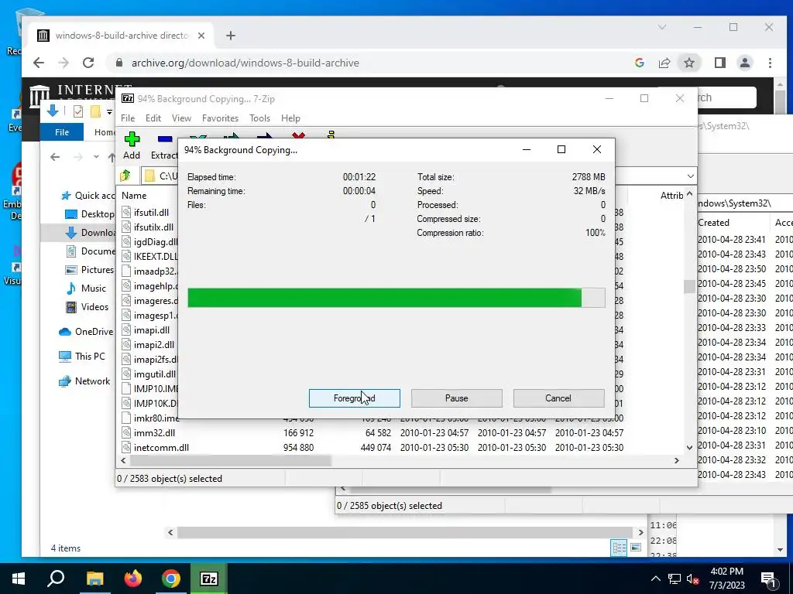Screen dimensions: 793x594
Task: Open taskbar search
Action: pos(56,579)
